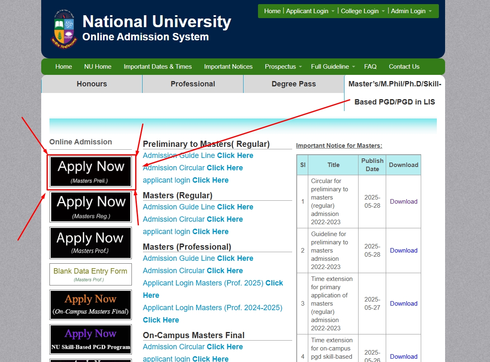Switch to the Professional tab
The height and width of the screenshot is (362, 490).
point(193,84)
